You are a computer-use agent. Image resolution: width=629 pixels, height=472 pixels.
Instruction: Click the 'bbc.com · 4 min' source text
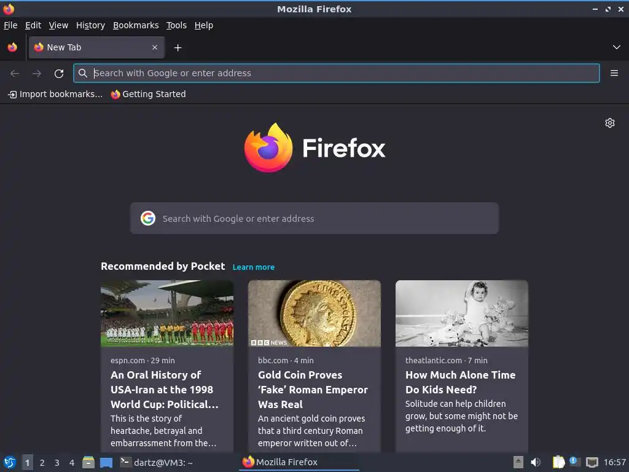[x=286, y=360]
